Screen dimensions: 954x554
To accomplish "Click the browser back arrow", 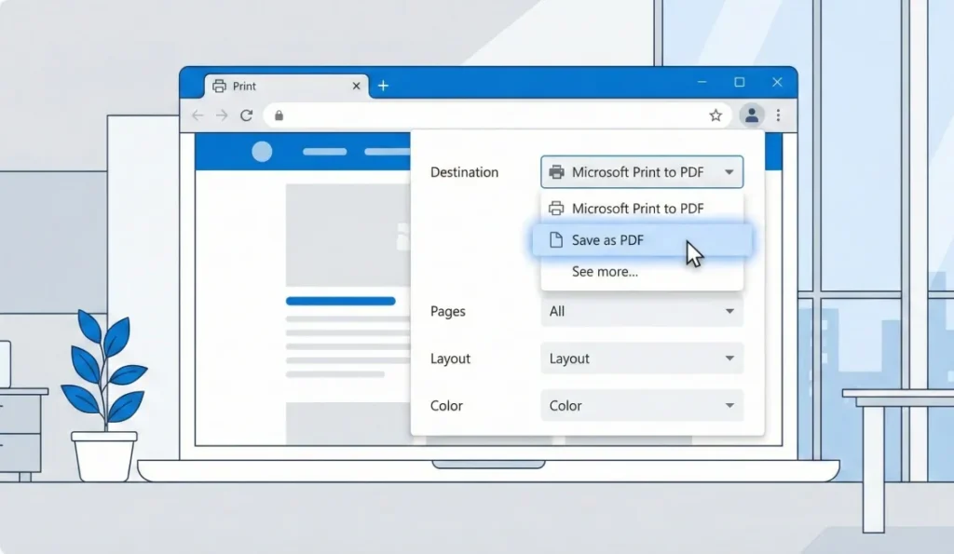I will (x=198, y=115).
